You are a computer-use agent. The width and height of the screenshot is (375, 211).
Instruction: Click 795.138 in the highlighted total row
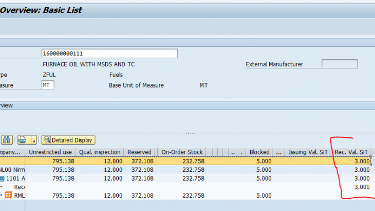(x=63, y=161)
